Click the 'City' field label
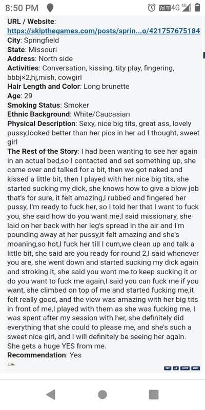This screenshot has width=205, height=410. click(14, 40)
